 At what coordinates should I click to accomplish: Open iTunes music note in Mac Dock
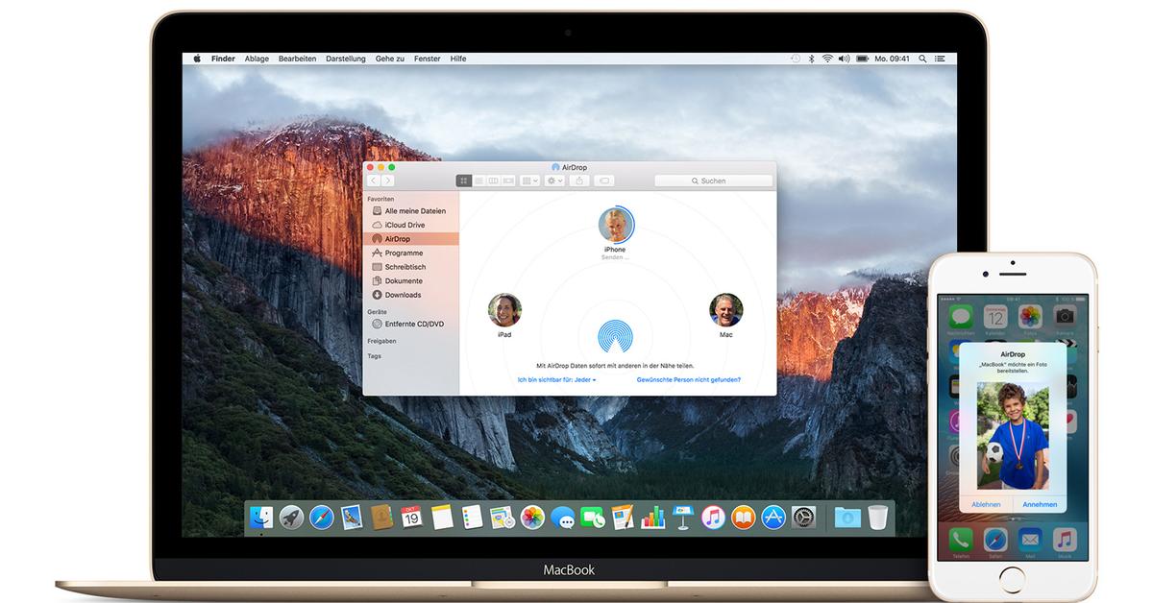point(713,518)
